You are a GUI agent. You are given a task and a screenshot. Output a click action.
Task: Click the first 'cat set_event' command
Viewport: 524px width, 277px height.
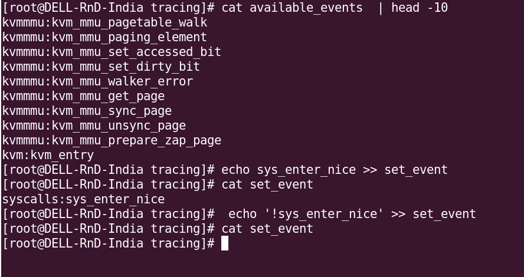click(267, 184)
